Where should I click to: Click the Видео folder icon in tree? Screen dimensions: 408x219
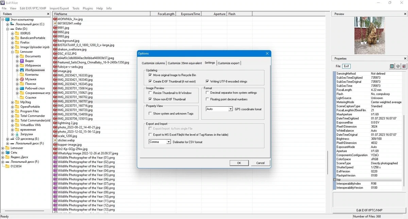[22, 61]
